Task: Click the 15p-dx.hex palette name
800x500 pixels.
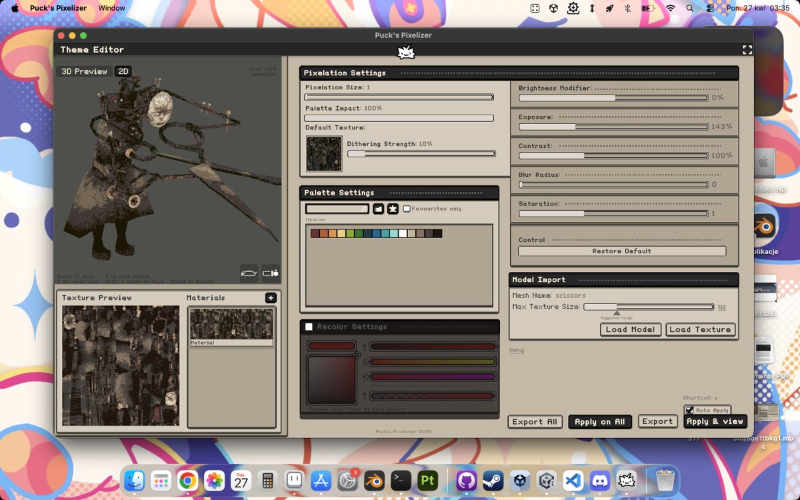Action: [x=315, y=219]
